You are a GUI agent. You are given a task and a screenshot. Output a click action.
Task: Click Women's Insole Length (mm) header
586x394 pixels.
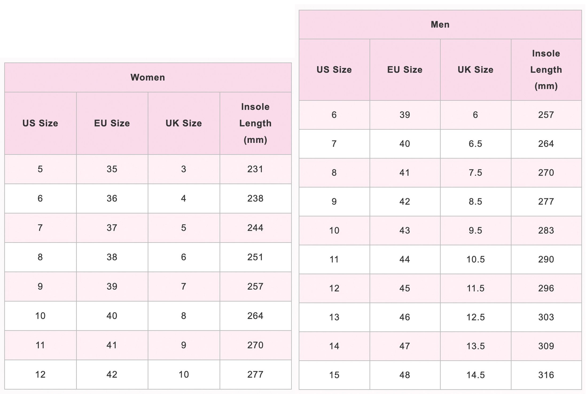coord(256,123)
